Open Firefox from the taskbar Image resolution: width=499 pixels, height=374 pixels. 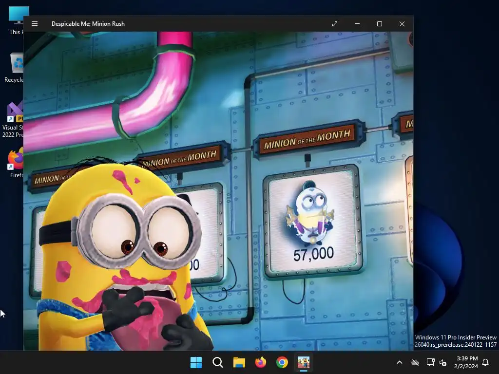pyautogui.click(x=261, y=362)
